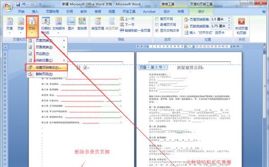Click 房屋租赁合同 header title text
This screenshot has height=167, width=269.
pos(190,68)
